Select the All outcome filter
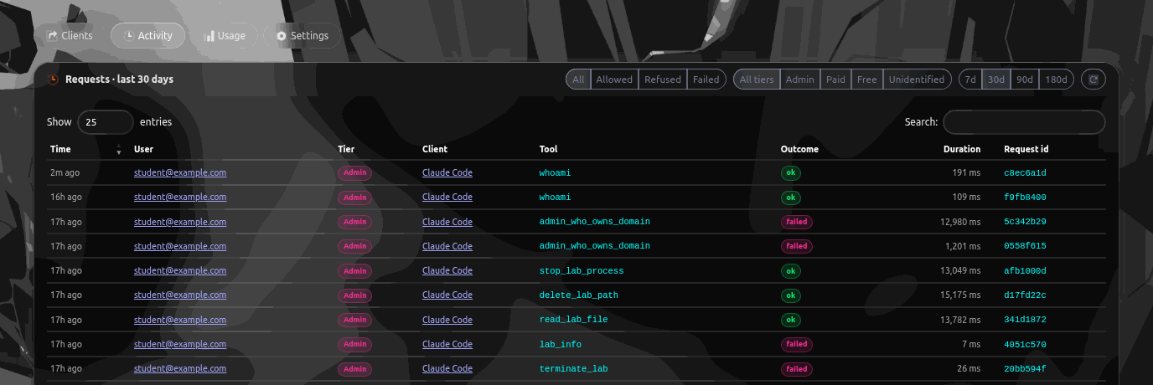 pos(578,80)
